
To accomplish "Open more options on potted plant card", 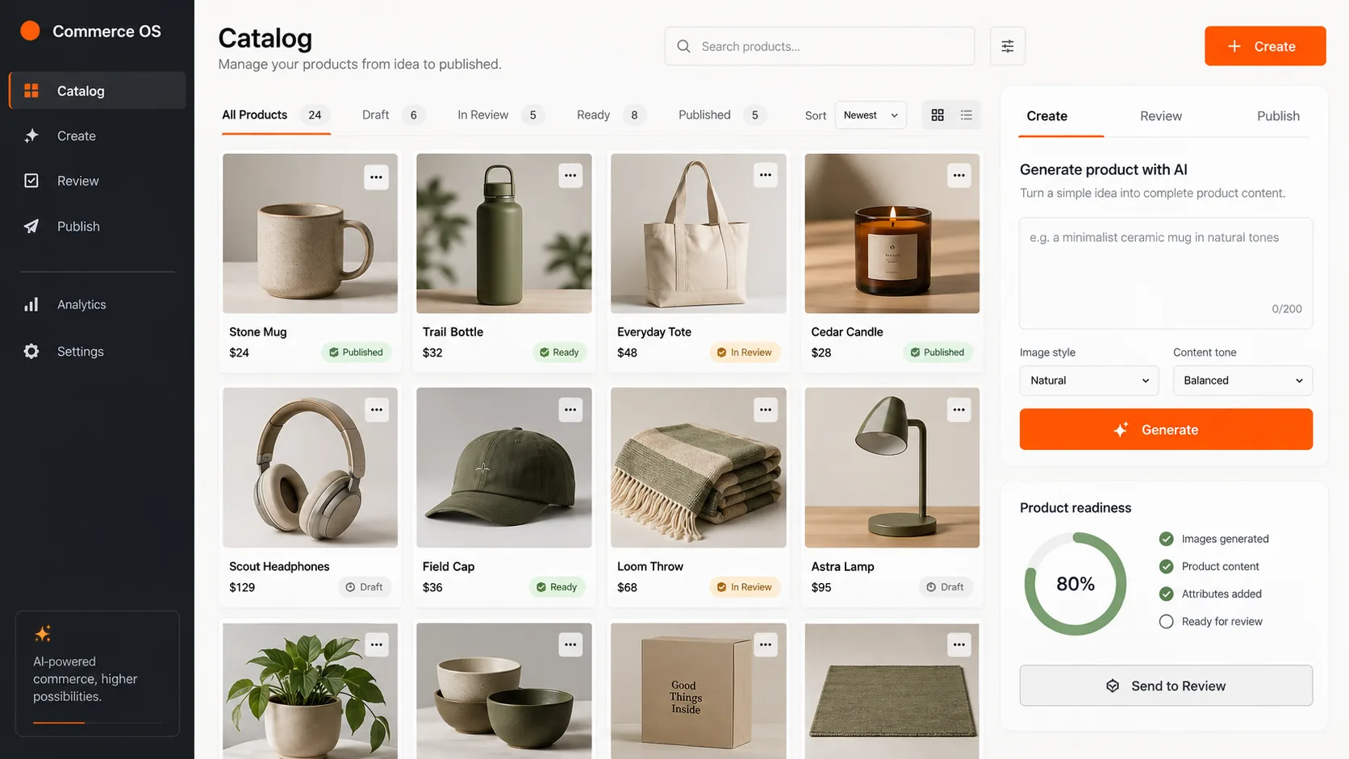I will click(376, 644).
